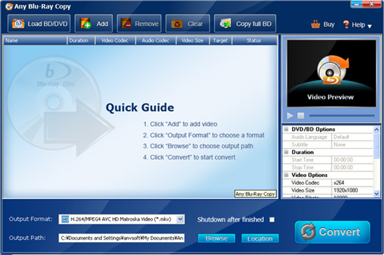The width and height of the screenshot is (384, 255).
Task: Stop the video preview playback
Action: click(x=301, y=116)
